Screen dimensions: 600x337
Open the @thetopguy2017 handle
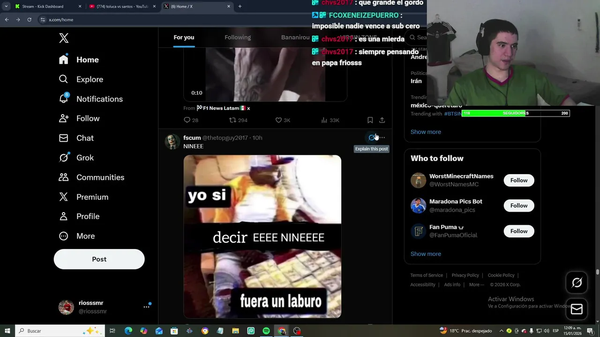coord(225,138)
